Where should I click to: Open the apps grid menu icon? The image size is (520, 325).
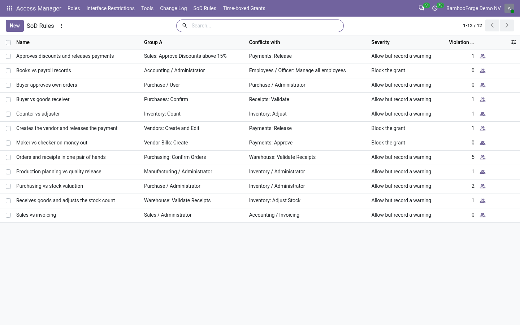(9, 8)
